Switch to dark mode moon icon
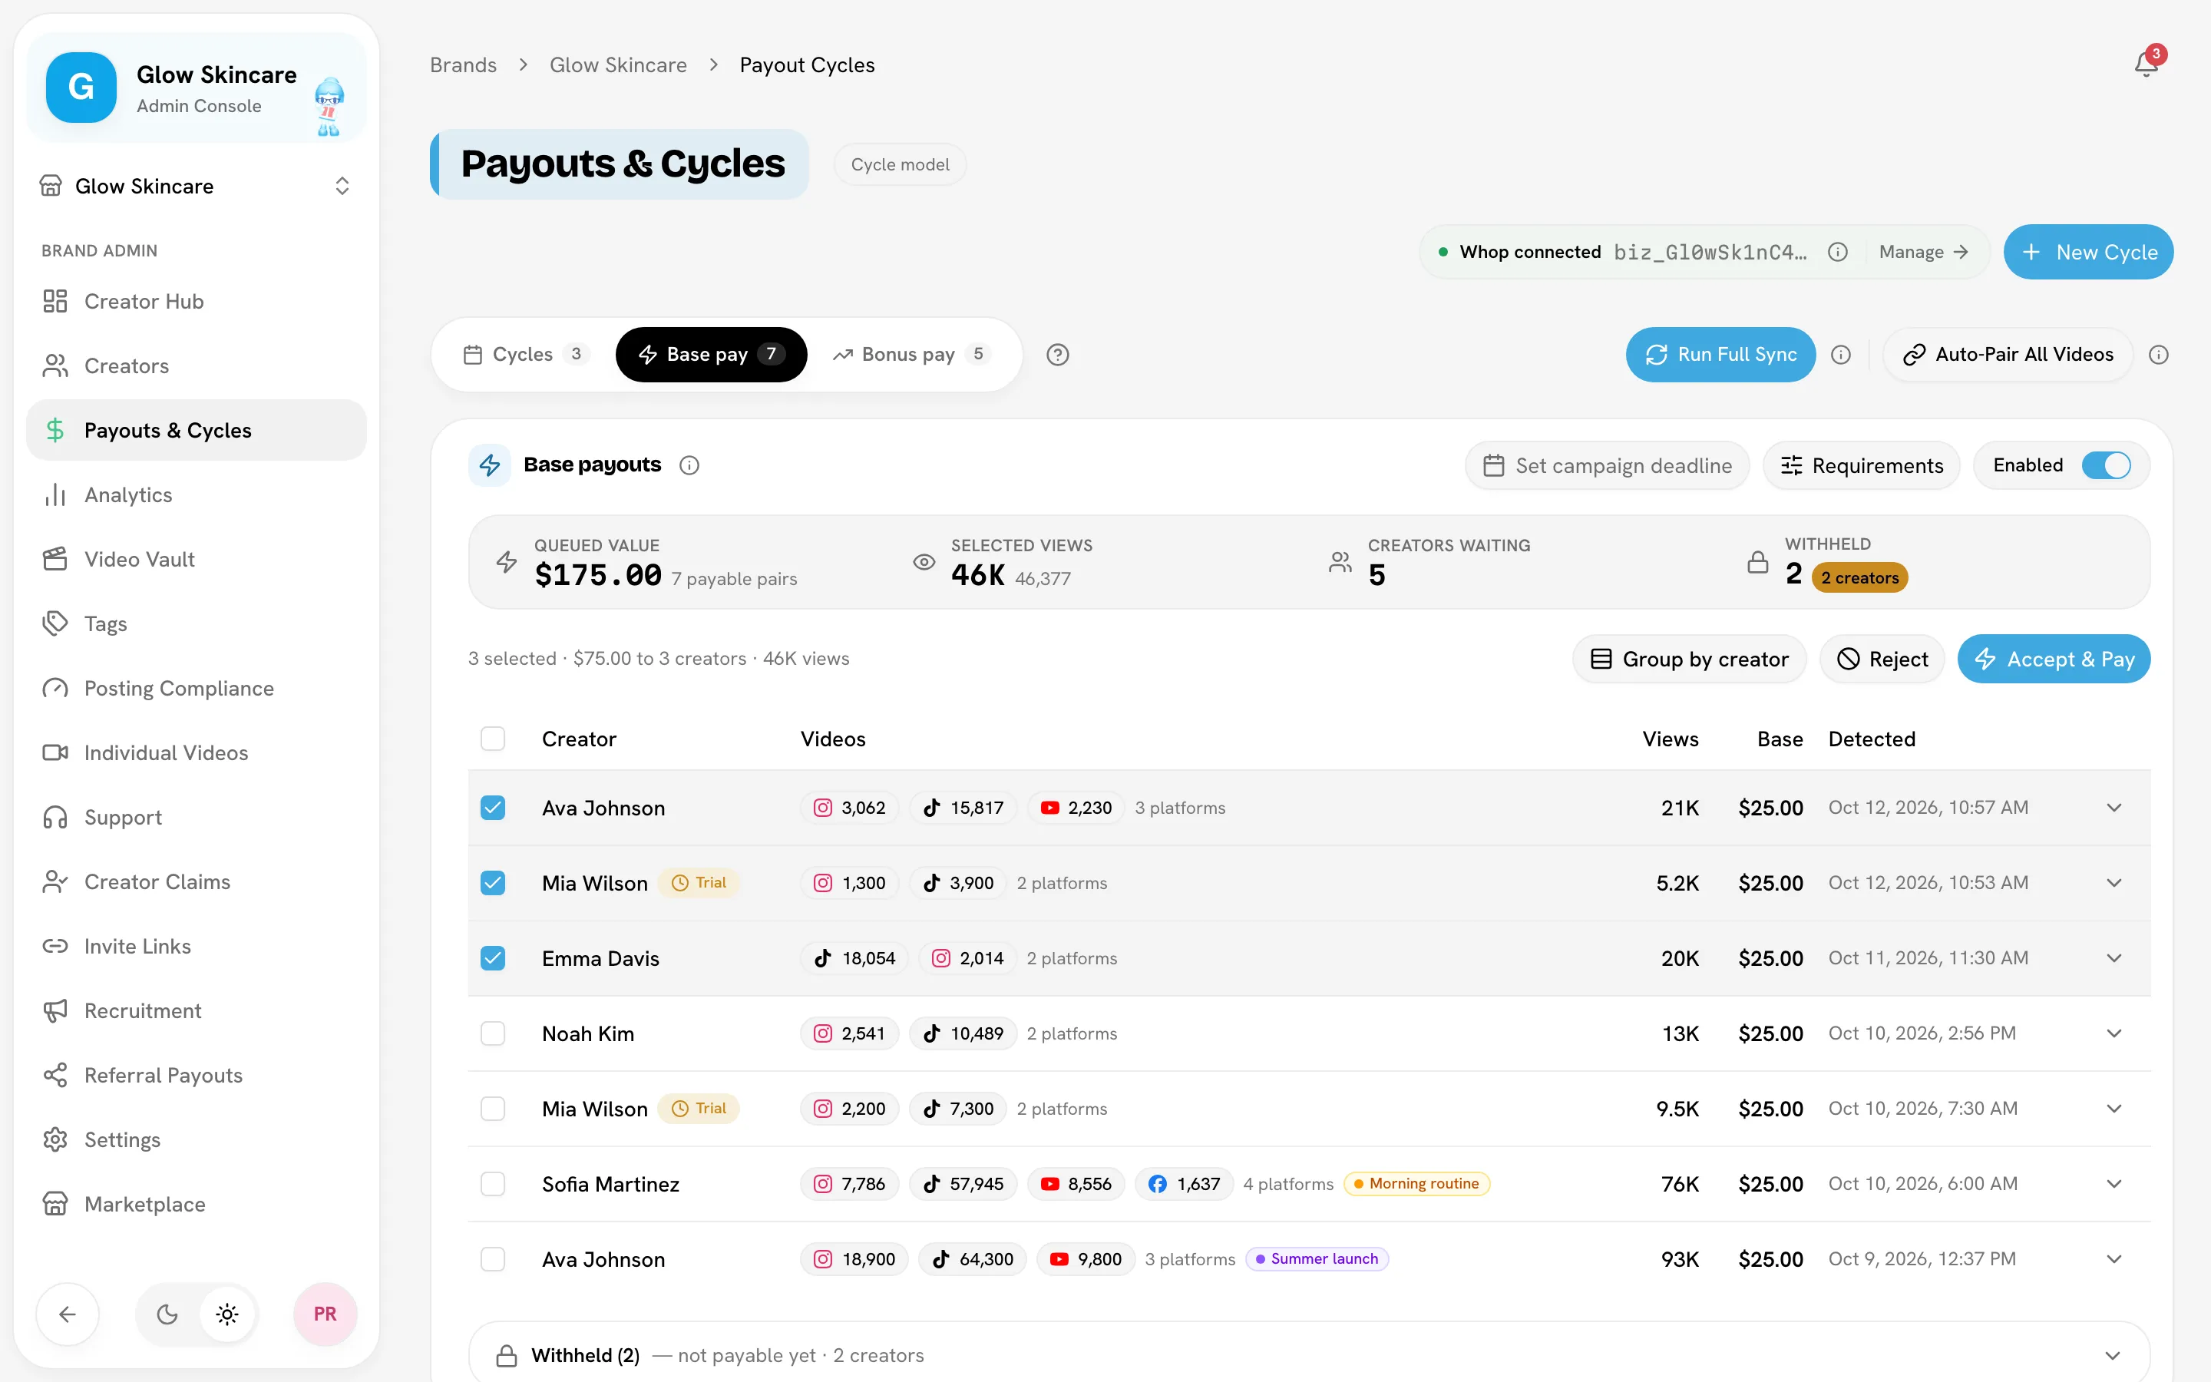 click(167, 1314)
